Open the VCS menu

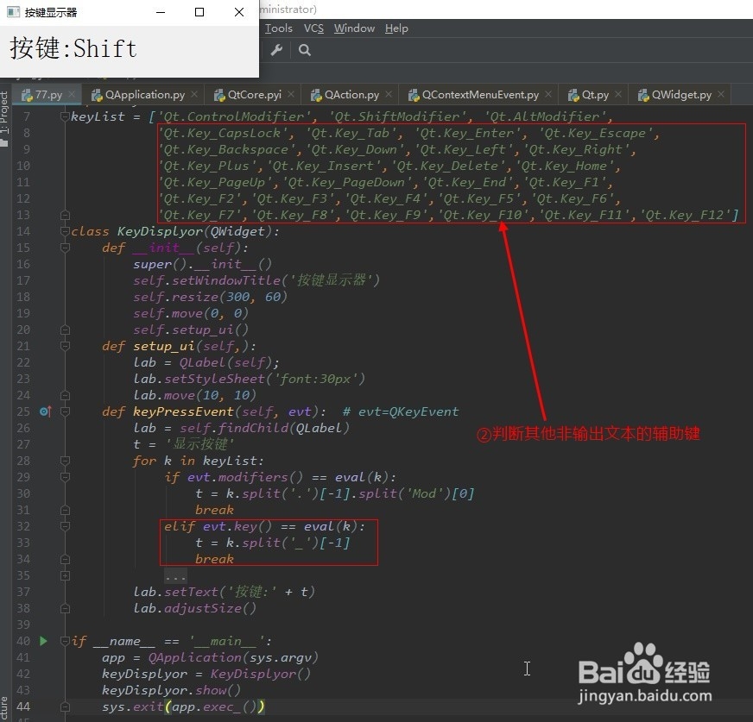click(x=313, y=28)
